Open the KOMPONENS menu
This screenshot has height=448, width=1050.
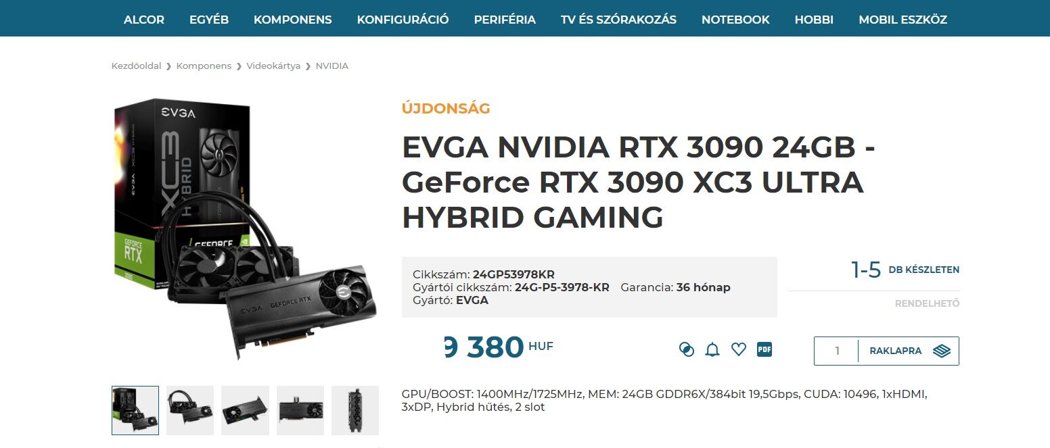293,20
